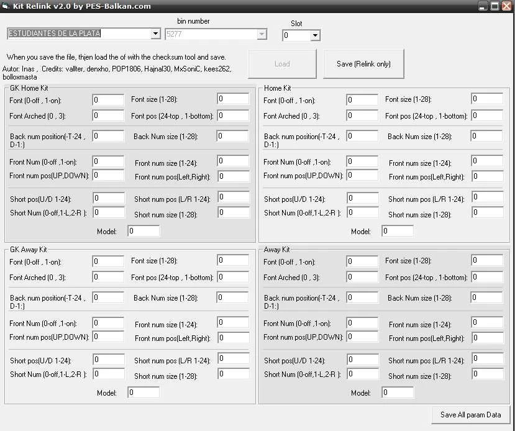Focus GK Home Kit Back Num size field
515x431 pixels.
click(x=233, y=136)
